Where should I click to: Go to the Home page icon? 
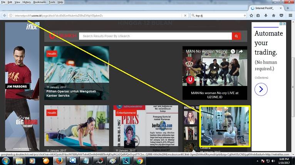[273, 16]
